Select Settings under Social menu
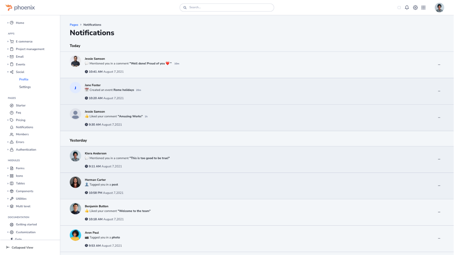The width and height of the screenshot is (454, 255). 25,87
